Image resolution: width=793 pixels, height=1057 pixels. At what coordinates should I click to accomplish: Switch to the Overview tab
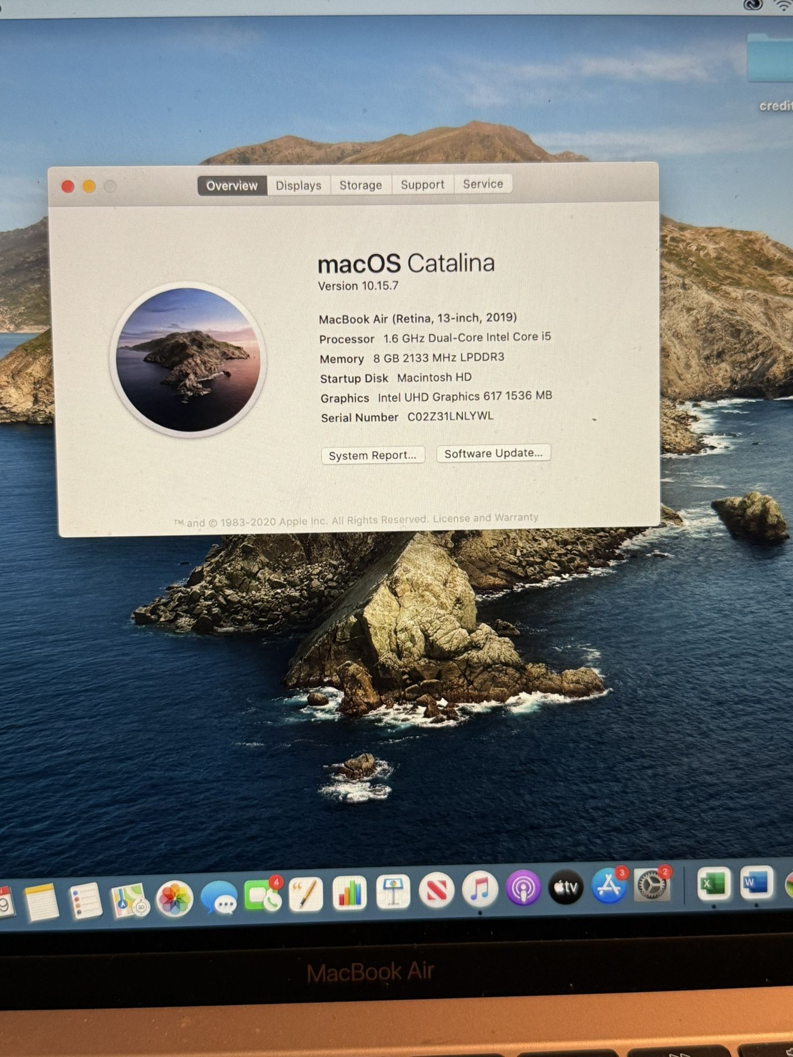232,186
